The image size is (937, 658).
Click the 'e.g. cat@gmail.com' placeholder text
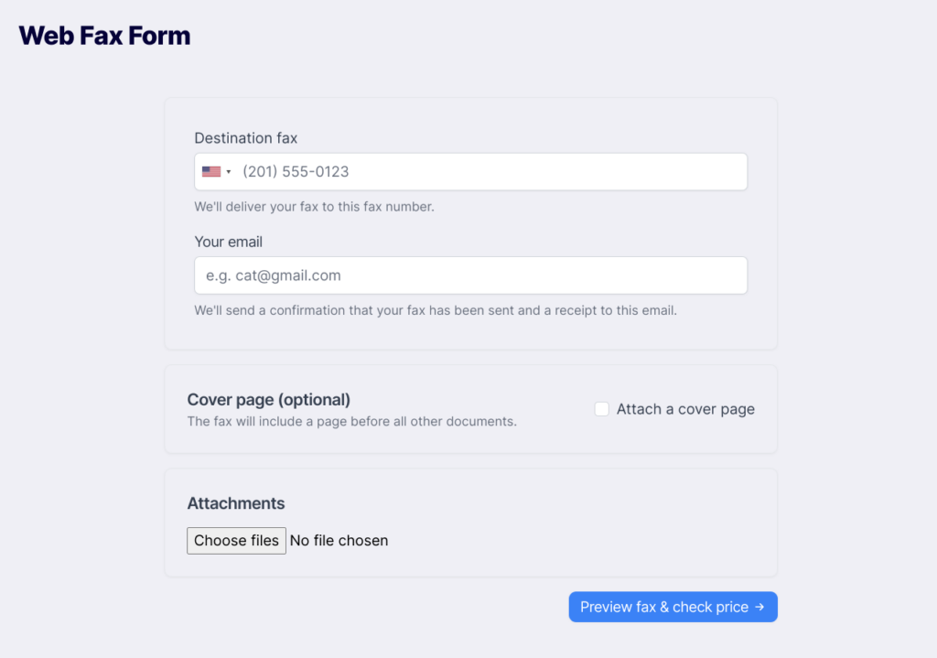274,275
